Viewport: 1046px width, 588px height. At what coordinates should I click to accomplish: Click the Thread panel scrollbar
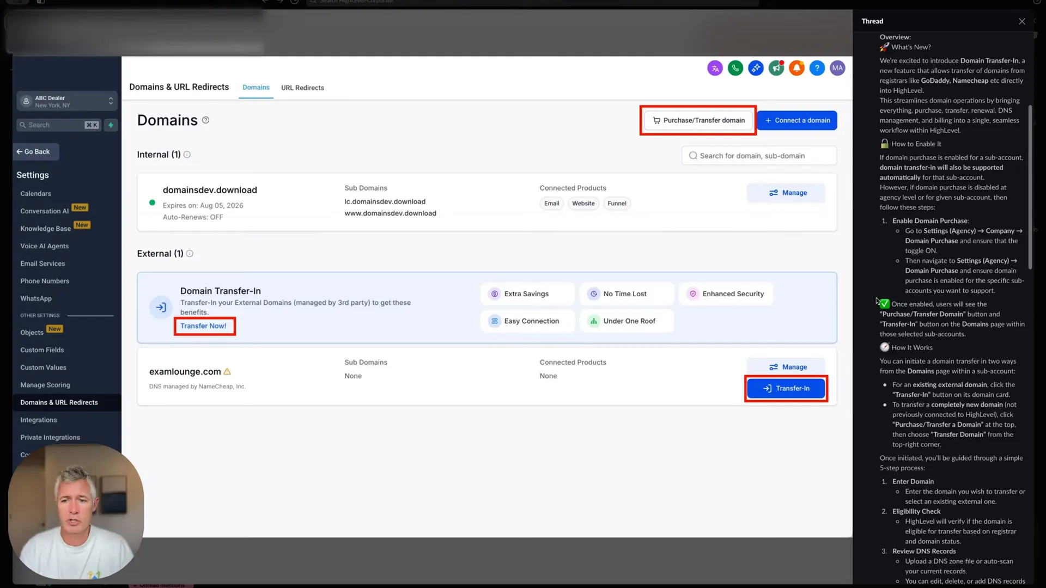click(1030, 187)
